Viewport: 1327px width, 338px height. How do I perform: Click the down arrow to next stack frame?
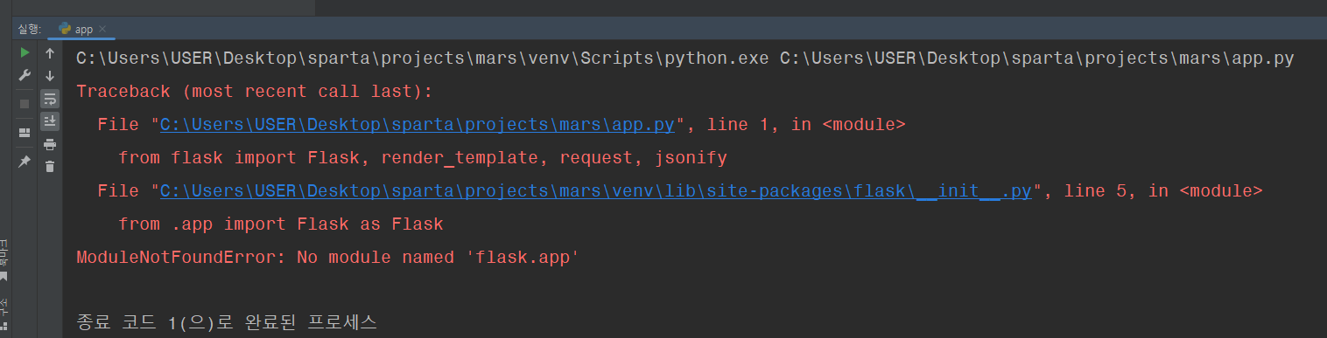[x=50, y=76]
